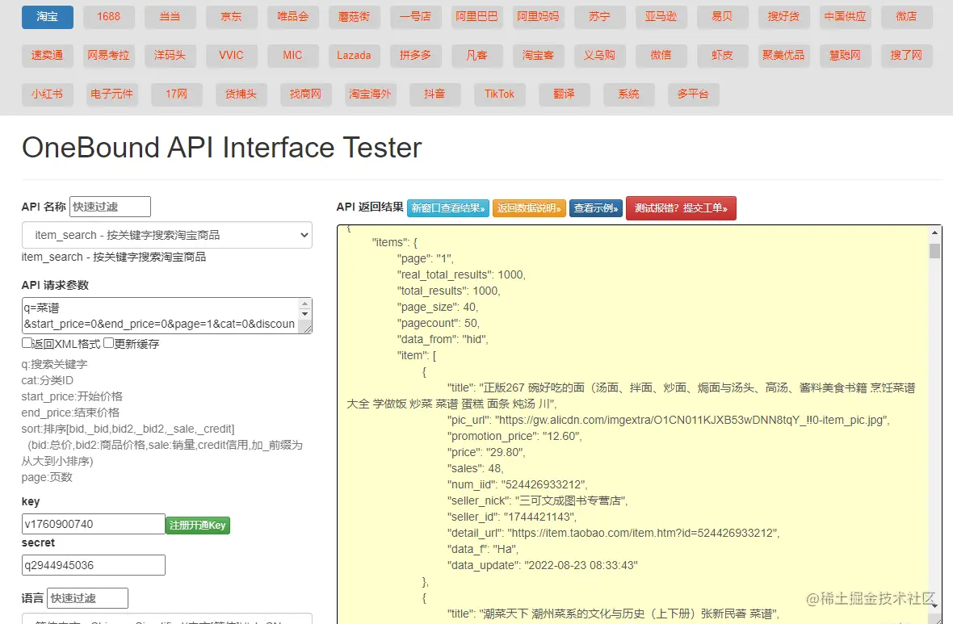Screen dimensions: 953x624
Task: Click the results panel scroll up arrow
Action: 934,232
